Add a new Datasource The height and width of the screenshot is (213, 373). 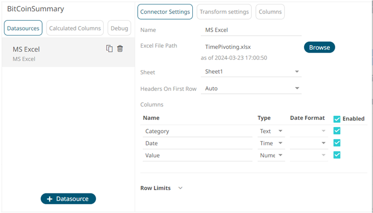[x=68, y=199]
